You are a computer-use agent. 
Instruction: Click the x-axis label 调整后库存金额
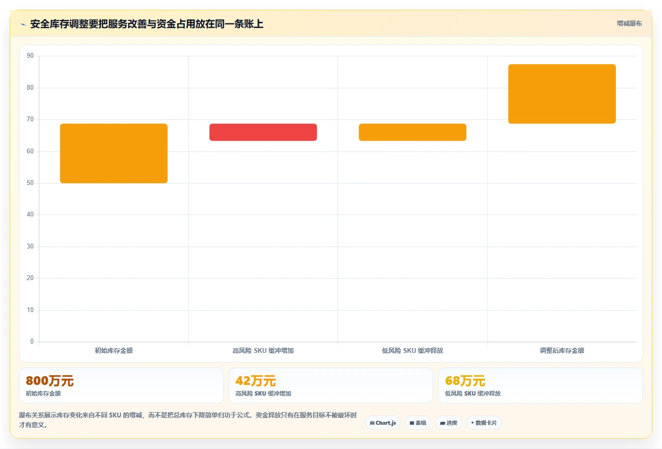point(562,350)
